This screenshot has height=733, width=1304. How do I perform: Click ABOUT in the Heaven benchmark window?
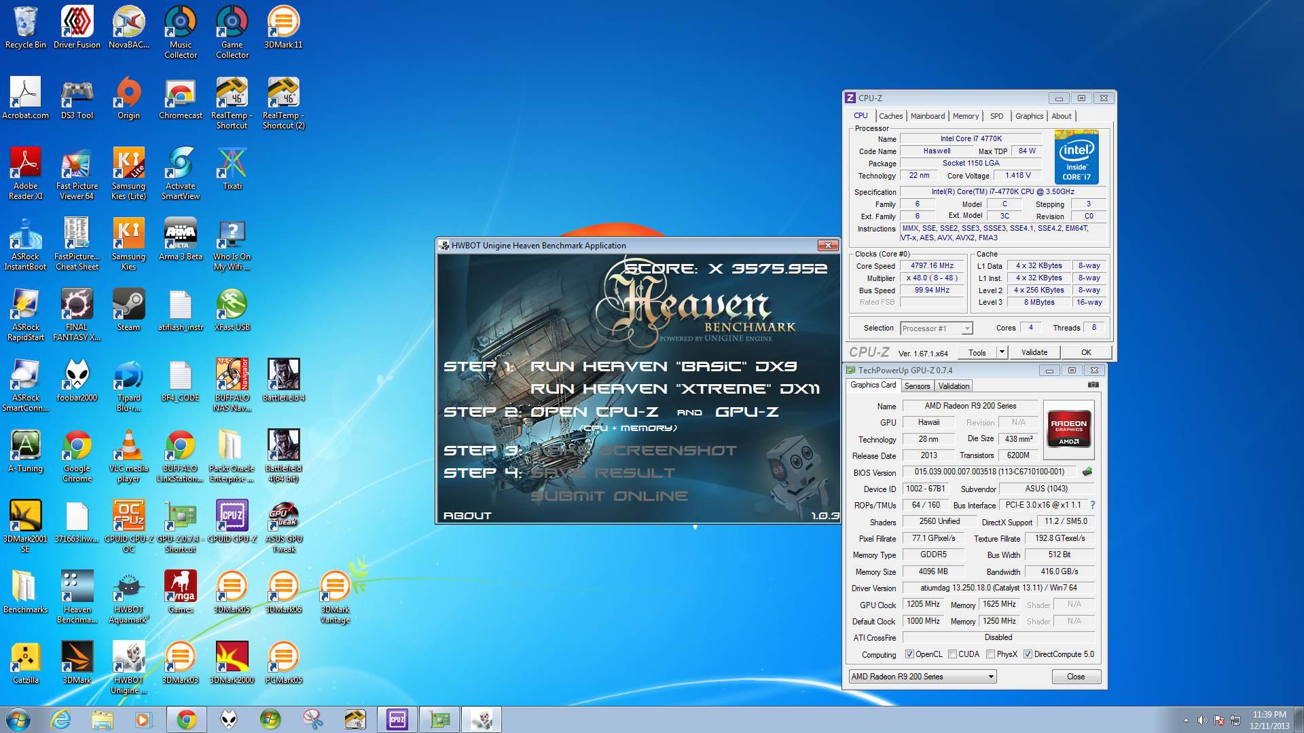pyautogui.click(x=467, y=516)
